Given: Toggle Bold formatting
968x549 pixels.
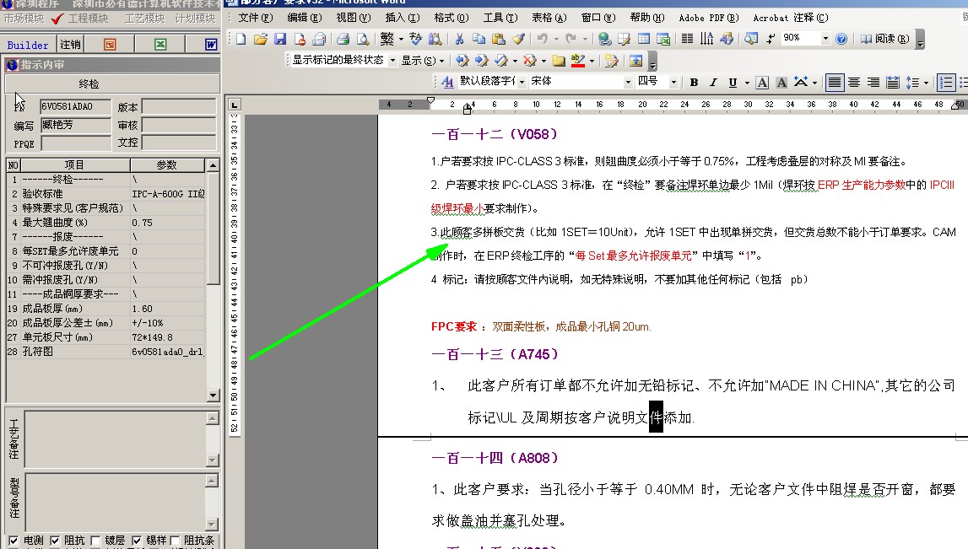Looking at the screenshot, I should (x=694, y=82).
